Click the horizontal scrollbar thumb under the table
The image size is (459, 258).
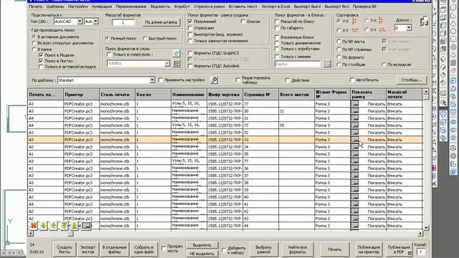(70, 234)
